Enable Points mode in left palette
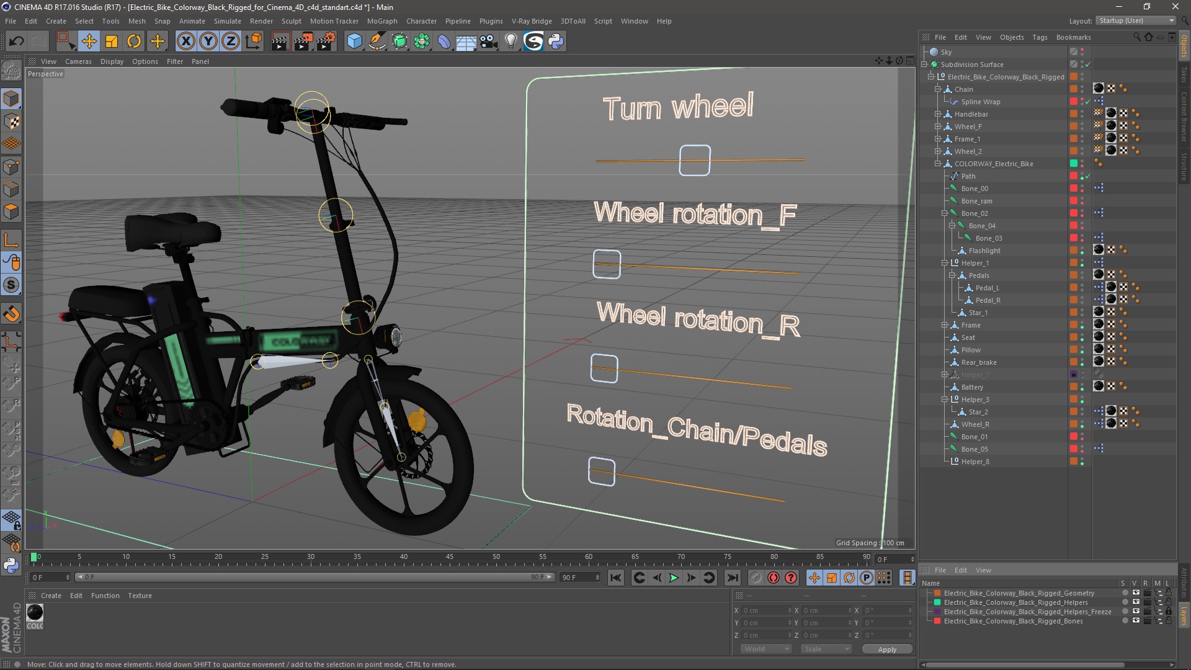Image resolution: width=1191 pixels, height=670 pixels. pos(11,167)
